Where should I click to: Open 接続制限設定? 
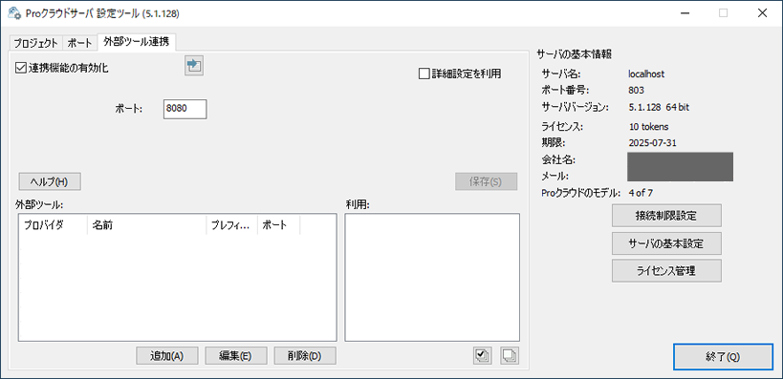666,216
